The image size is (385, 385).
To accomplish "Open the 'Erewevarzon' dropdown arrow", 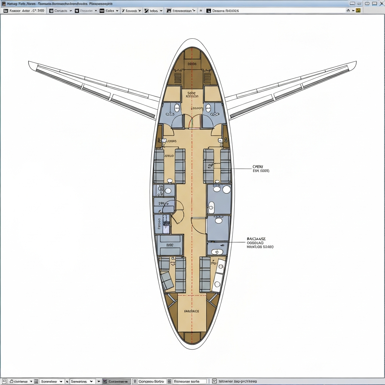I will (194, 11).
